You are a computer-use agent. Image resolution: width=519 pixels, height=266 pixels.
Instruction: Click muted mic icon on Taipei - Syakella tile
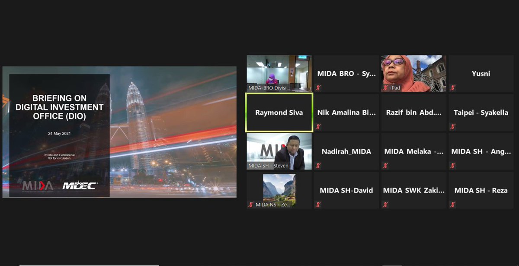[x=453, y=126]
